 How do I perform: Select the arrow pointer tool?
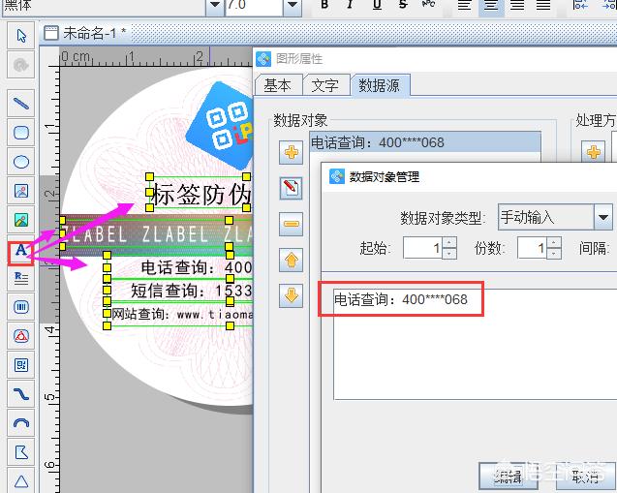(21, 36)
